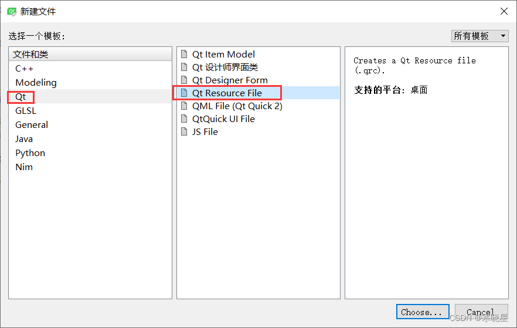Select the Python category

(x=90, y=153)
